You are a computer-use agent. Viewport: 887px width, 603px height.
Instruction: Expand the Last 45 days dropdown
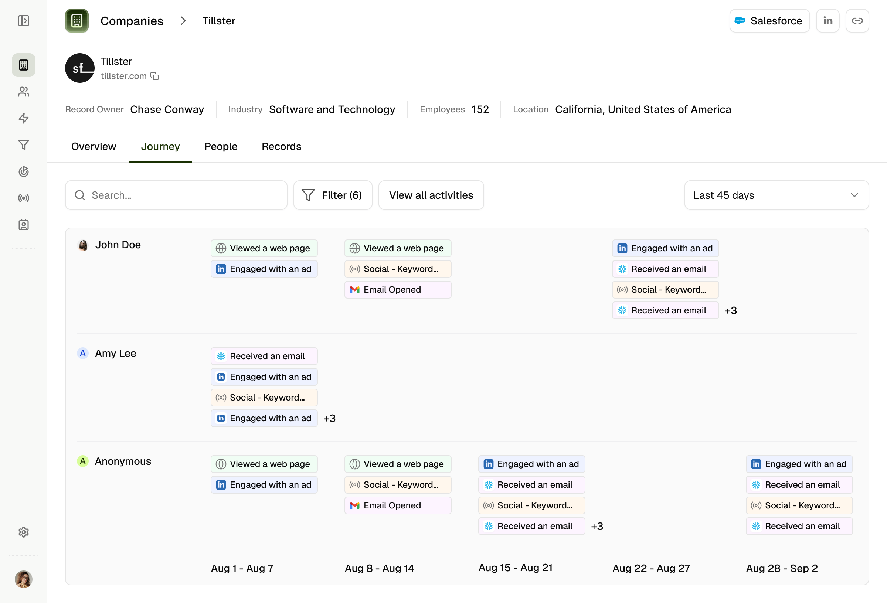point(776,195)
